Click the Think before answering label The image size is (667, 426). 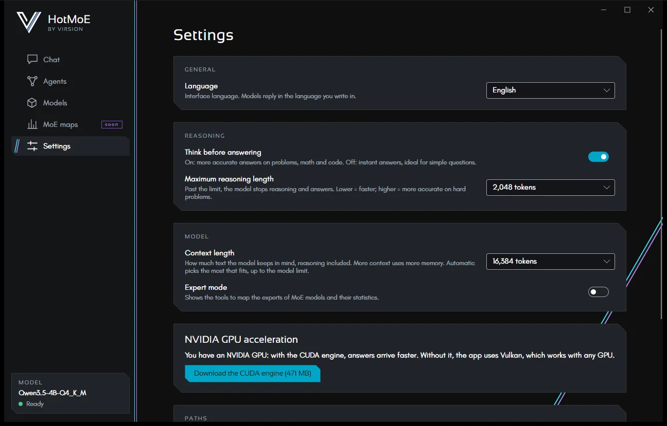click(x=223, y=153)
